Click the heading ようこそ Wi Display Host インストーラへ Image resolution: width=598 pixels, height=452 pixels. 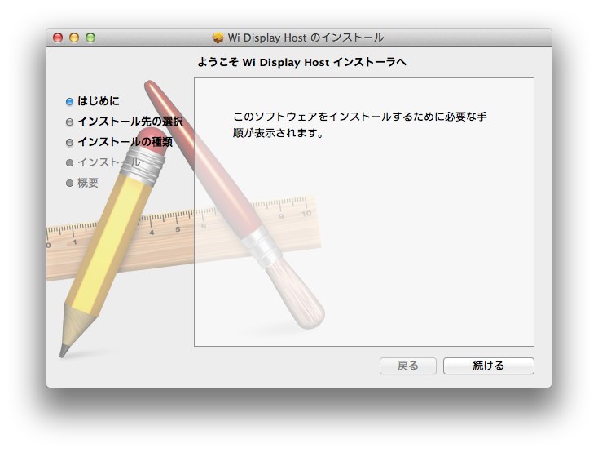pos(301,62)
